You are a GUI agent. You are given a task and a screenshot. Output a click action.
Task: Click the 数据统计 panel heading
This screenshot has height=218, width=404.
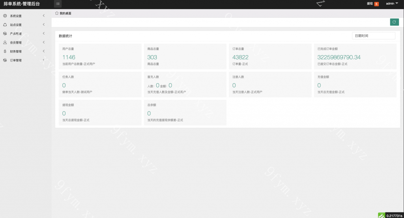[x=65, y=36]
